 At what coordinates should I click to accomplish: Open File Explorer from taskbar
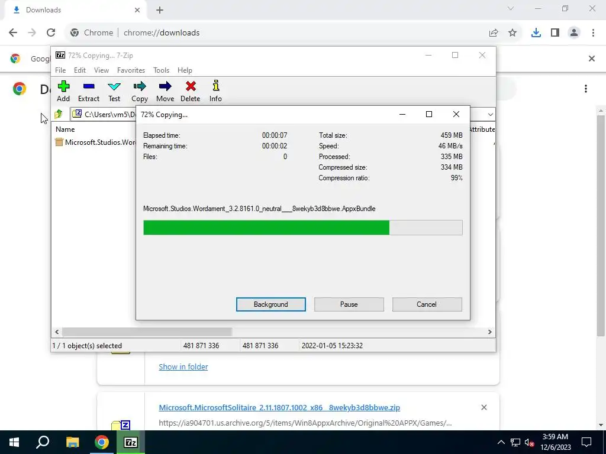tap(72, 442)
